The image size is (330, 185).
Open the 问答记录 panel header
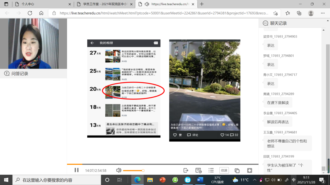20,74
